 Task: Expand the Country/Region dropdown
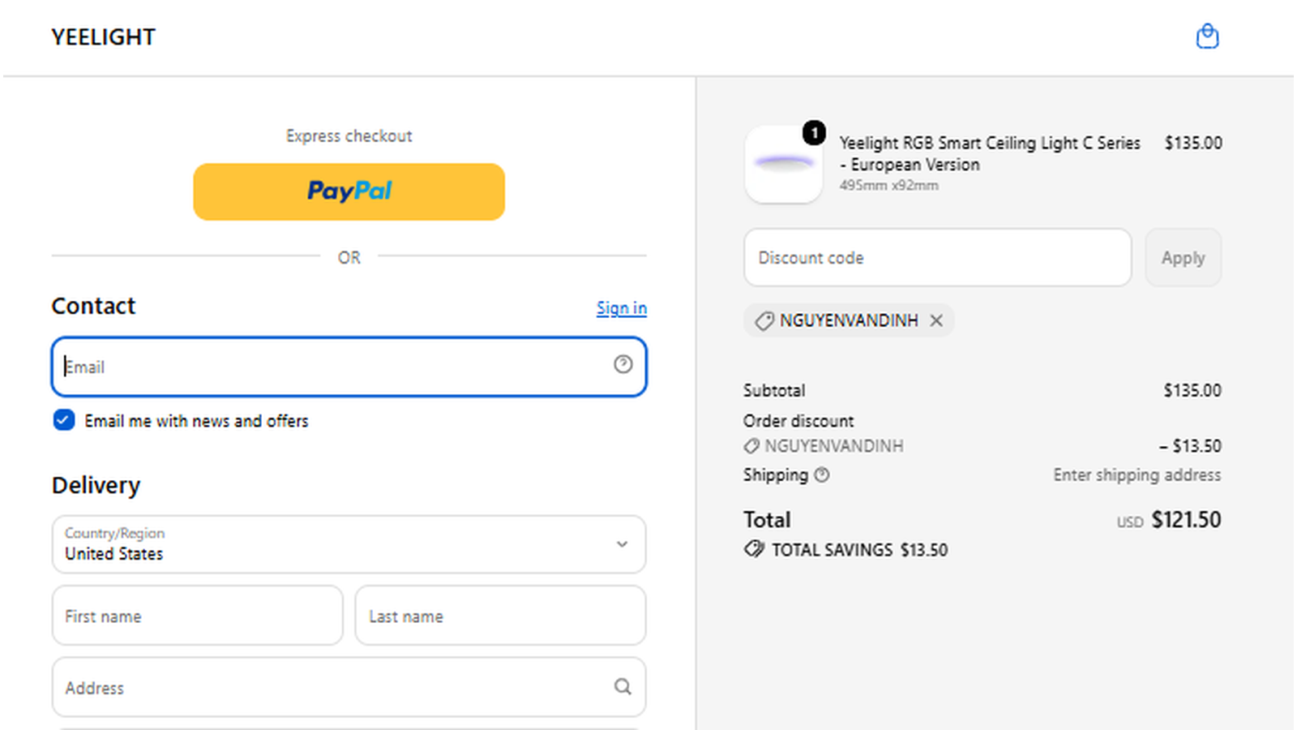tap(349, 544)
